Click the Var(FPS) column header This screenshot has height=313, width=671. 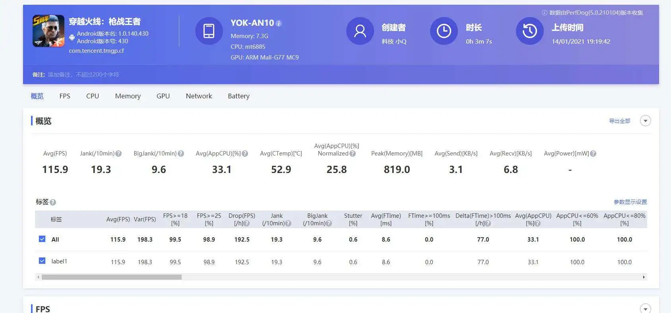[145, 219]
